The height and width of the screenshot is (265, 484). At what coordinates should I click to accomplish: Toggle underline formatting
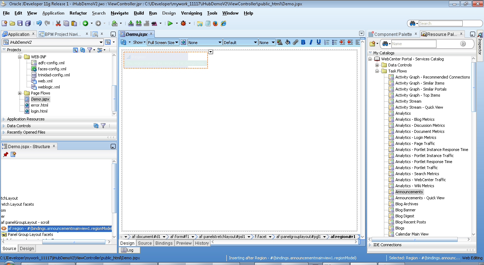tap(319, 42)
